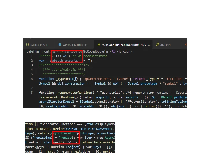Click line number 8 in gutter
Screen dimensions: 210x161
click(32, 93)
